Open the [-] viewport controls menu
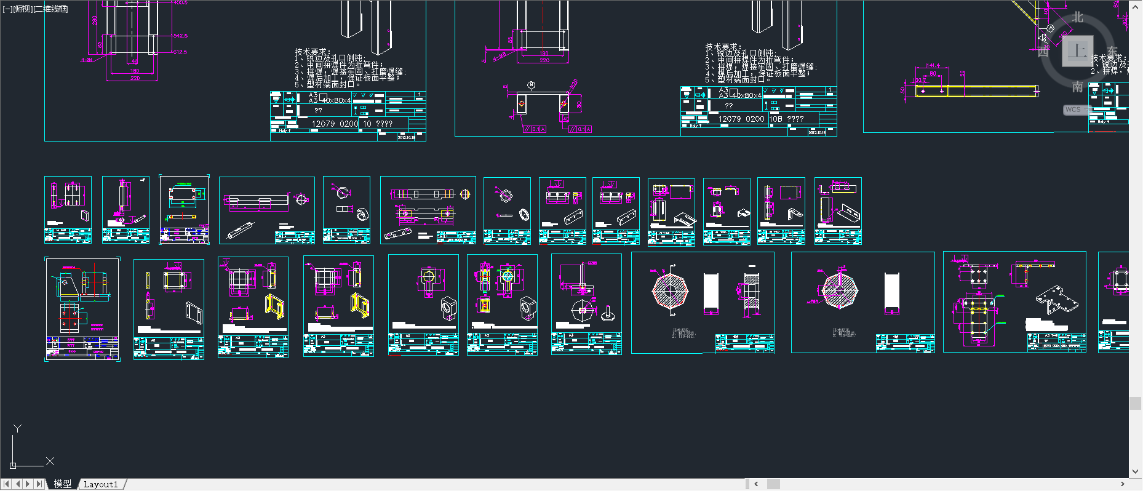The width and height of the screenshot is (1143, 491). tap(7, 9)
